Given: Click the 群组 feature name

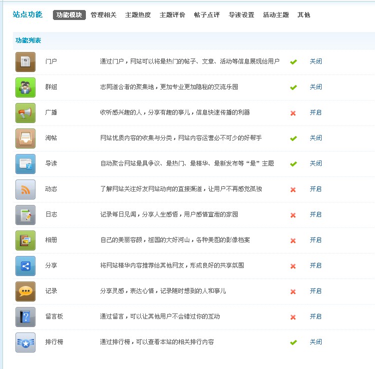Looking at the screenshot, I should 51,86.
